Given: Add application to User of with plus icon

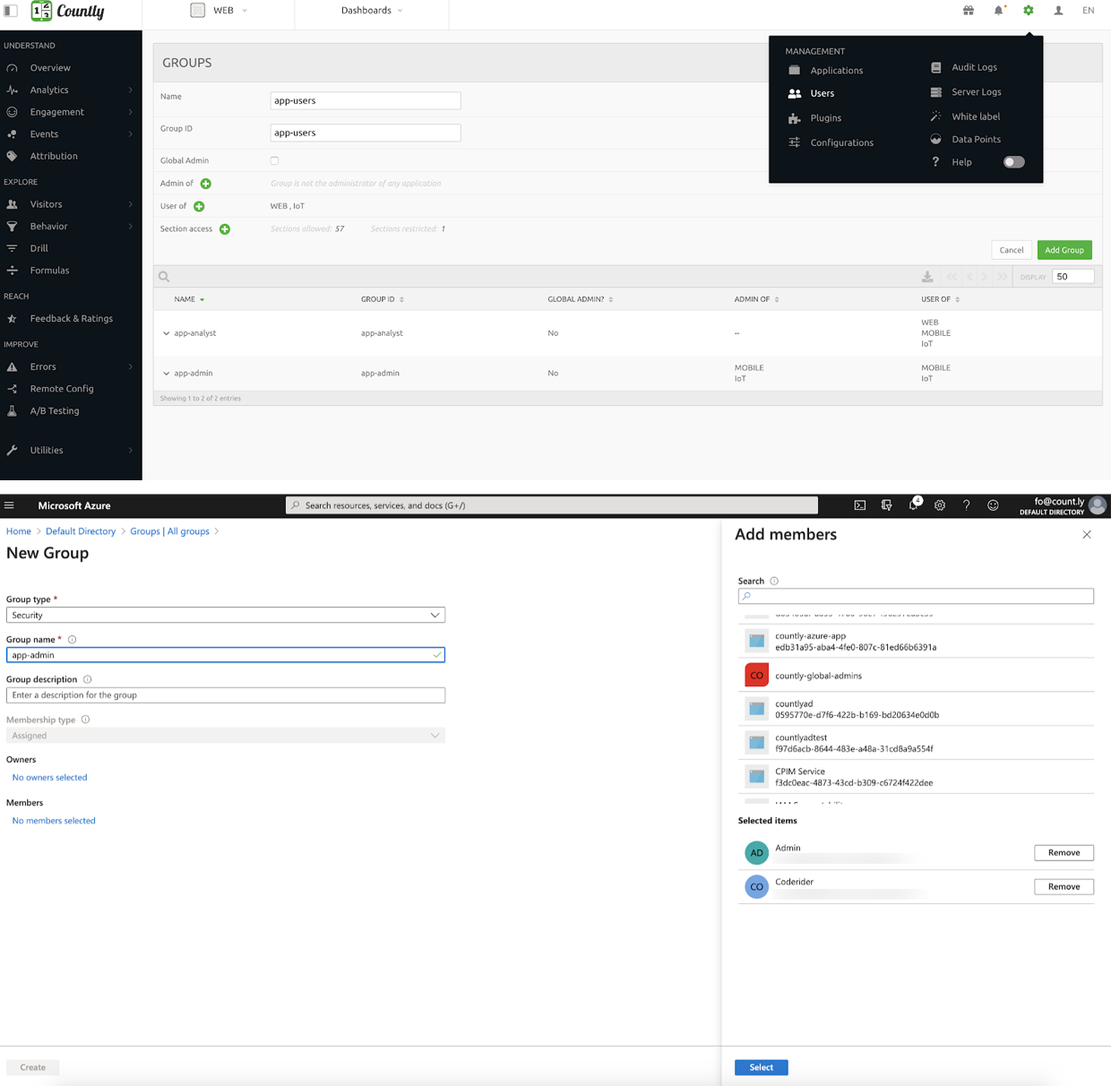Looking at the screenshot, I should pos(199,206).
